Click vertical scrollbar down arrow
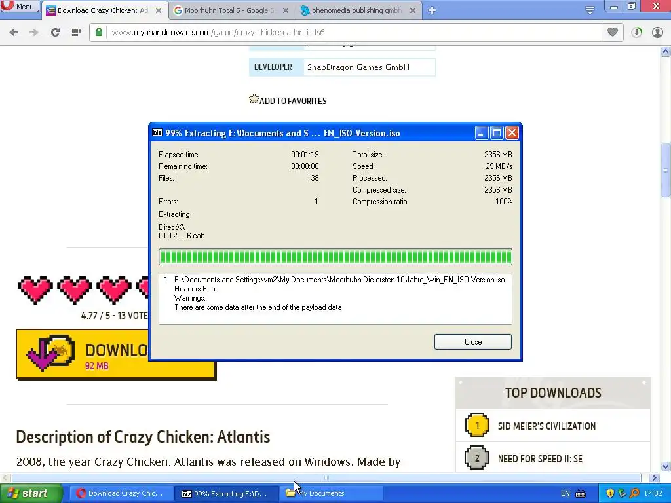 click(666, 466)
